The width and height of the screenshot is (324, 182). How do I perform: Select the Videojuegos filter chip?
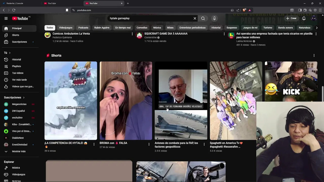coord(66,28)
